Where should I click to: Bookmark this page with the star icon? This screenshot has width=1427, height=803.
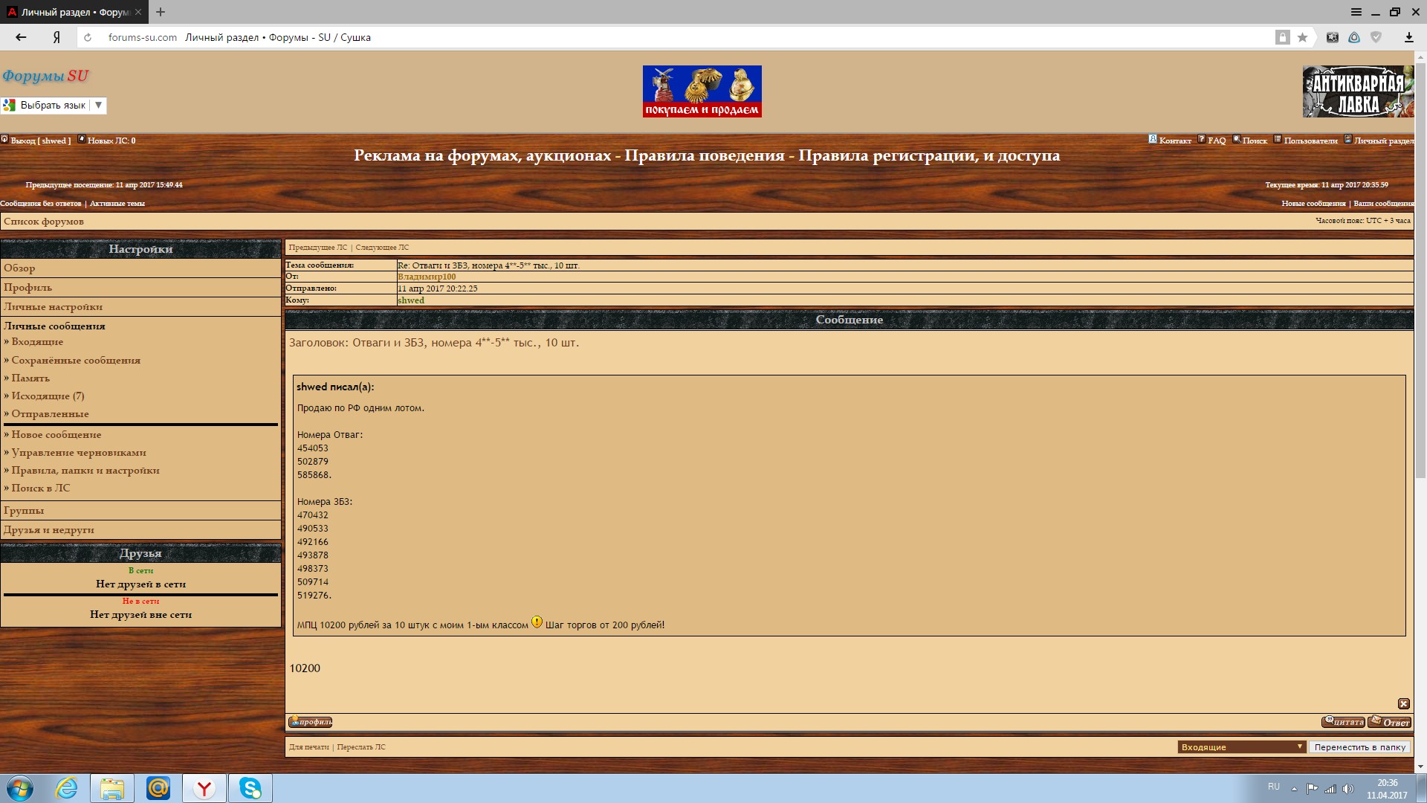tap(1302, 37)
